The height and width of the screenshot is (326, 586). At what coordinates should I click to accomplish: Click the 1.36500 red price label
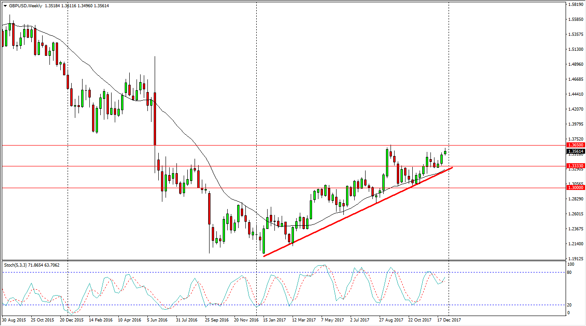tap(575, 145)
